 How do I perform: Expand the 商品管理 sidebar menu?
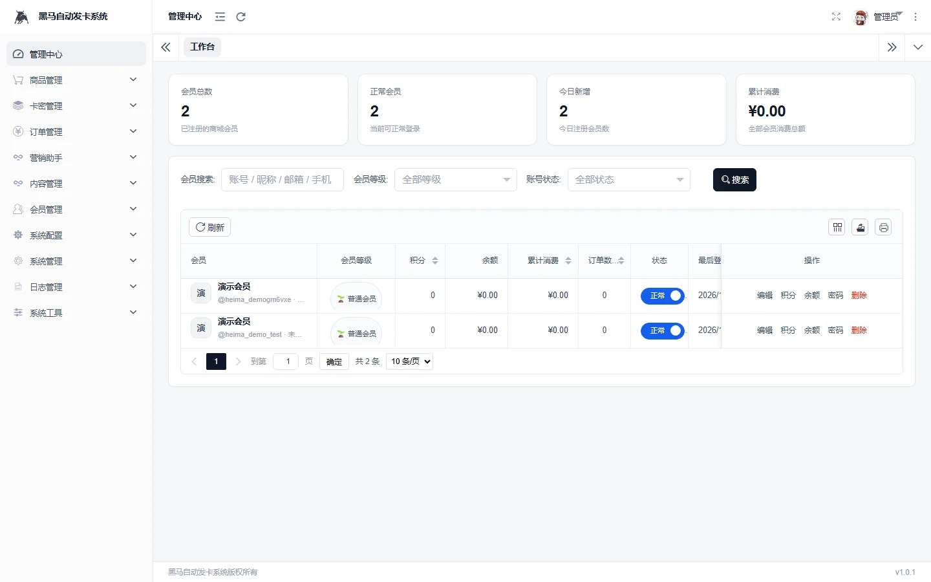(76, 80)
